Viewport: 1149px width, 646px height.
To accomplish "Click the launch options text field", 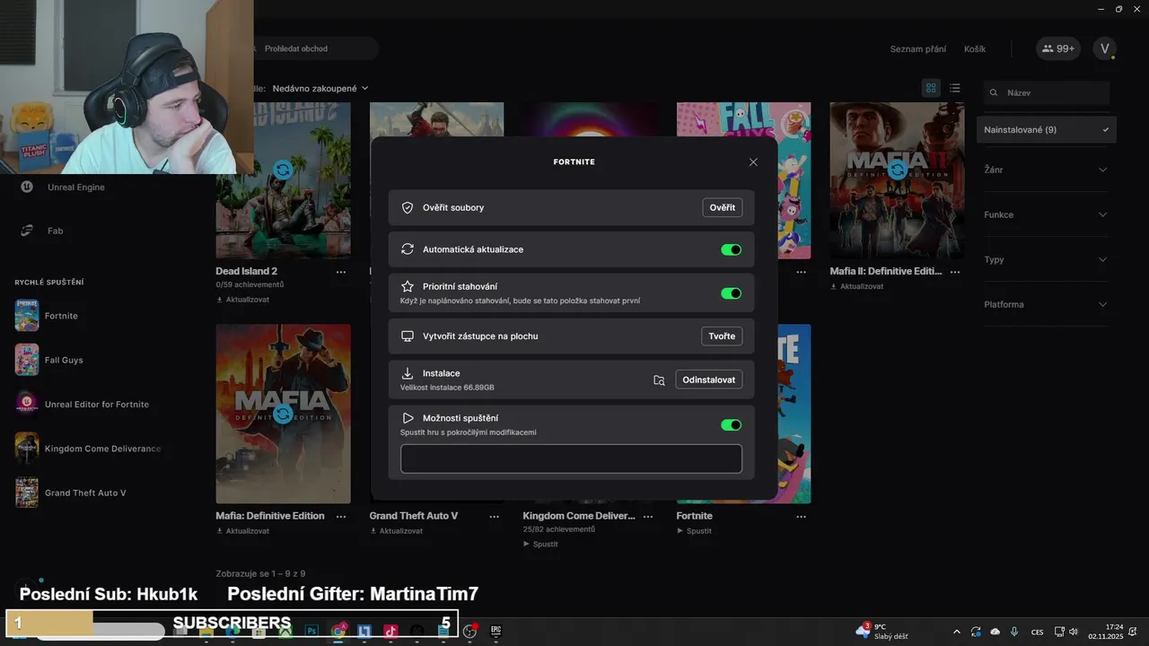I will (571, 458).
